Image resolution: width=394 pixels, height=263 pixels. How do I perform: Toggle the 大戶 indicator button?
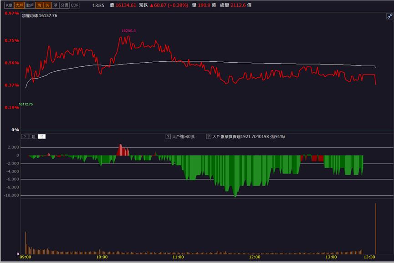[19, 5]
